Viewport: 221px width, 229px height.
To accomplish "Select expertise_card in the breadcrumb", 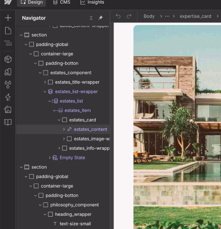I will (195, 16).
